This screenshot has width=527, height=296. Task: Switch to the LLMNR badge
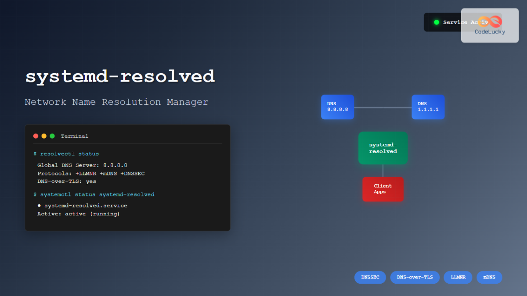[458, 277]
